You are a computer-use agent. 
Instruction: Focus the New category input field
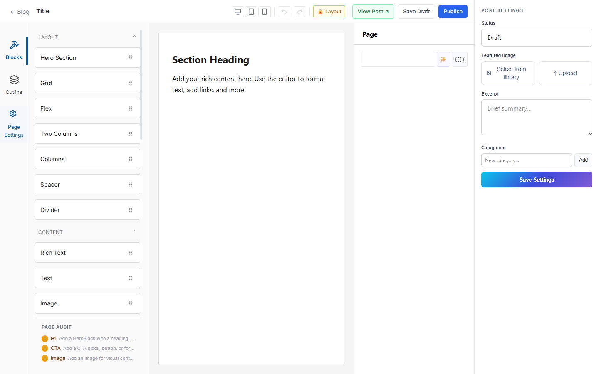[527, 160]
